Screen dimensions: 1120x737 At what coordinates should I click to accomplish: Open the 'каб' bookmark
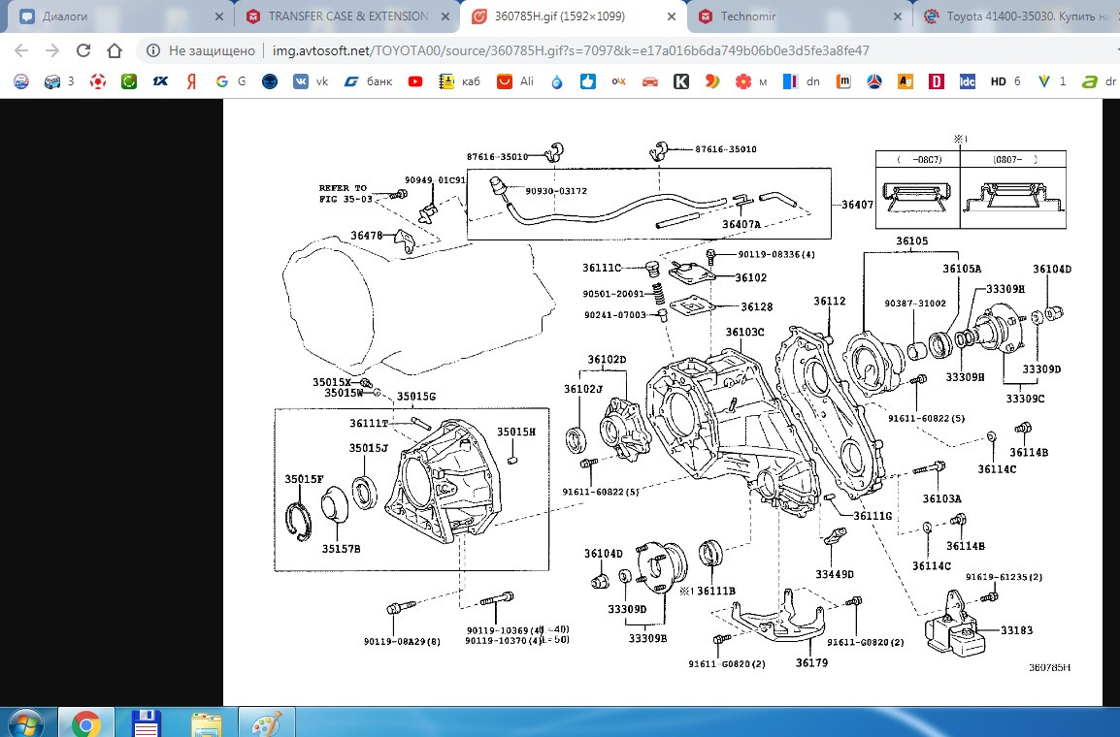pyautogui.click(x=461, y=81)
